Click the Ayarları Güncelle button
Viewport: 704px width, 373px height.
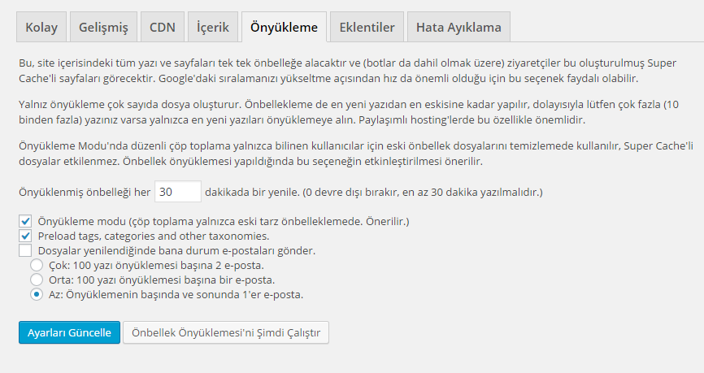coord(69,333)
